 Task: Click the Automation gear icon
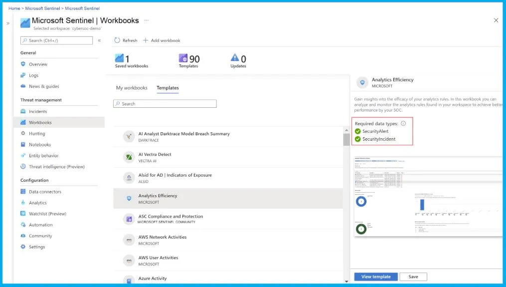pyautogui.click(x=23, y=225)
